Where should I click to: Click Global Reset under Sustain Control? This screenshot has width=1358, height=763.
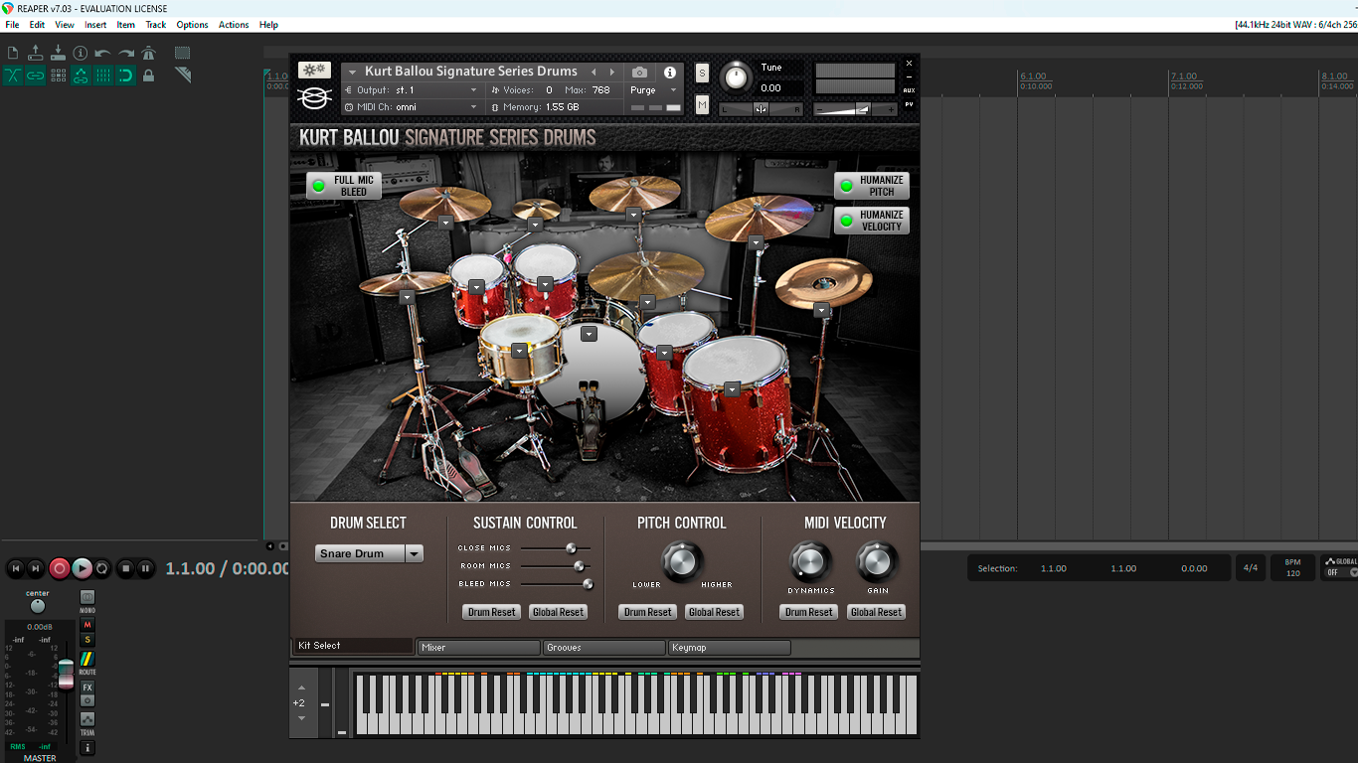[558, 612]
